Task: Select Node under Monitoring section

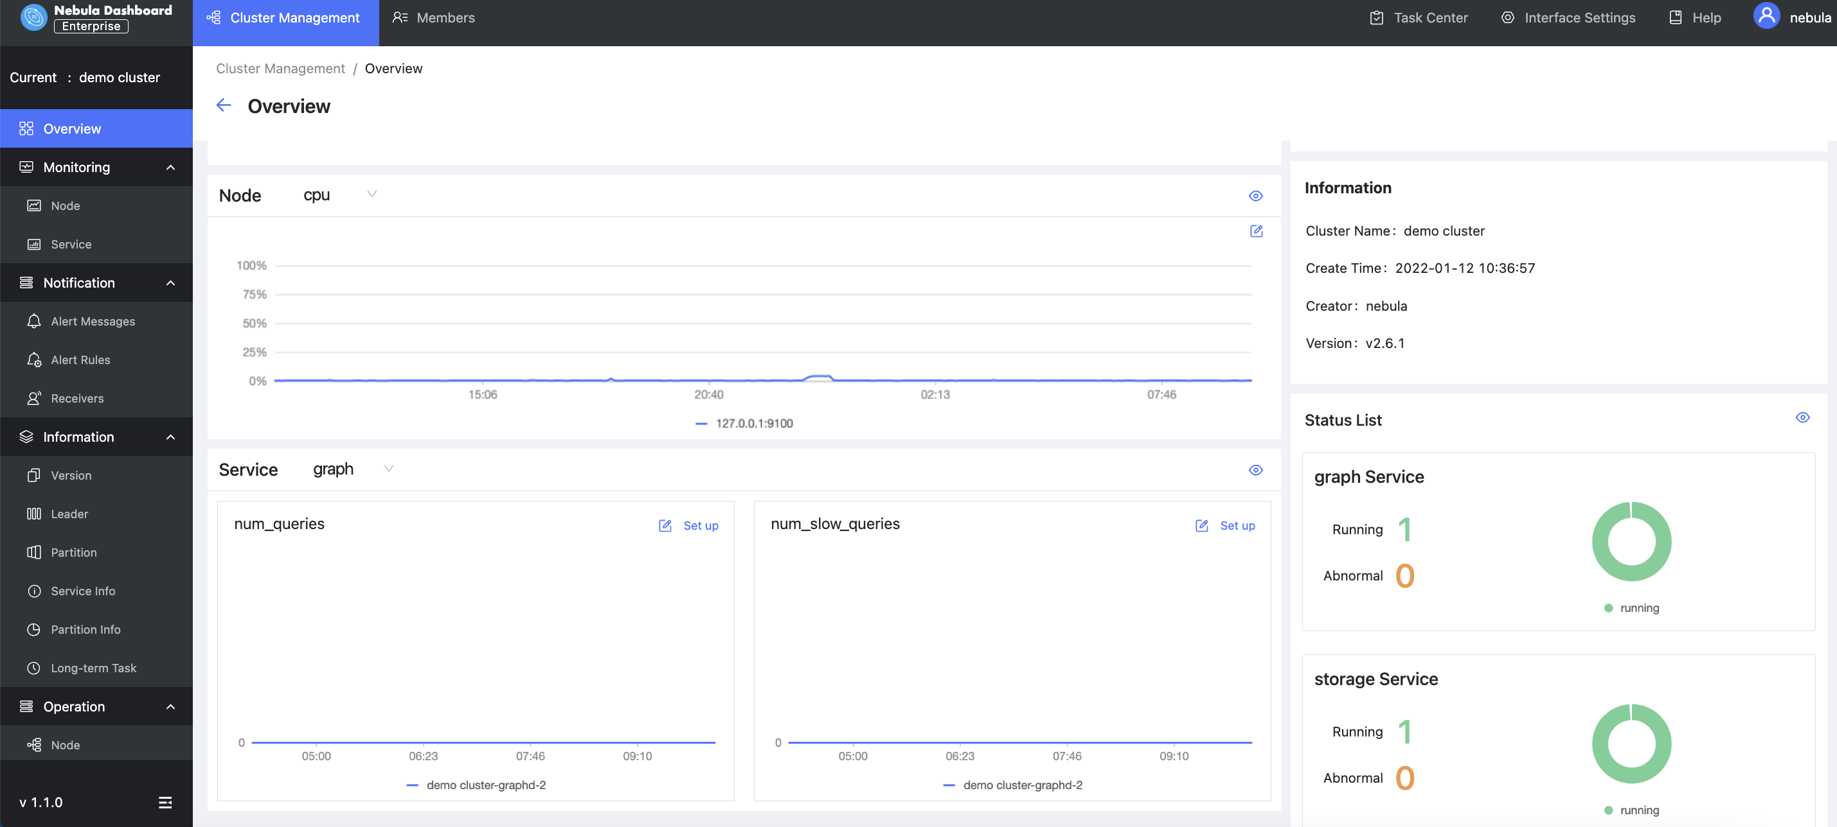Action: coord(64,206)
